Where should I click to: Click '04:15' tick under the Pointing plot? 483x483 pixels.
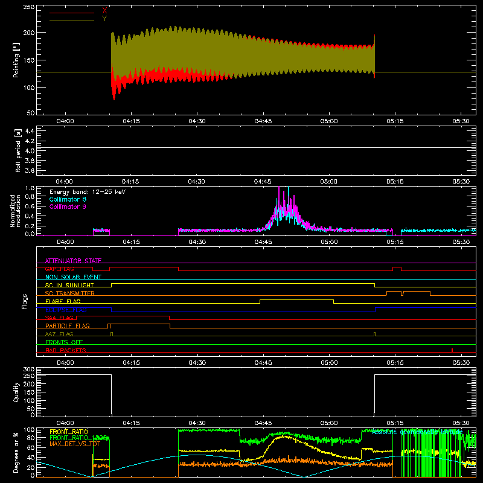(131, 121)
